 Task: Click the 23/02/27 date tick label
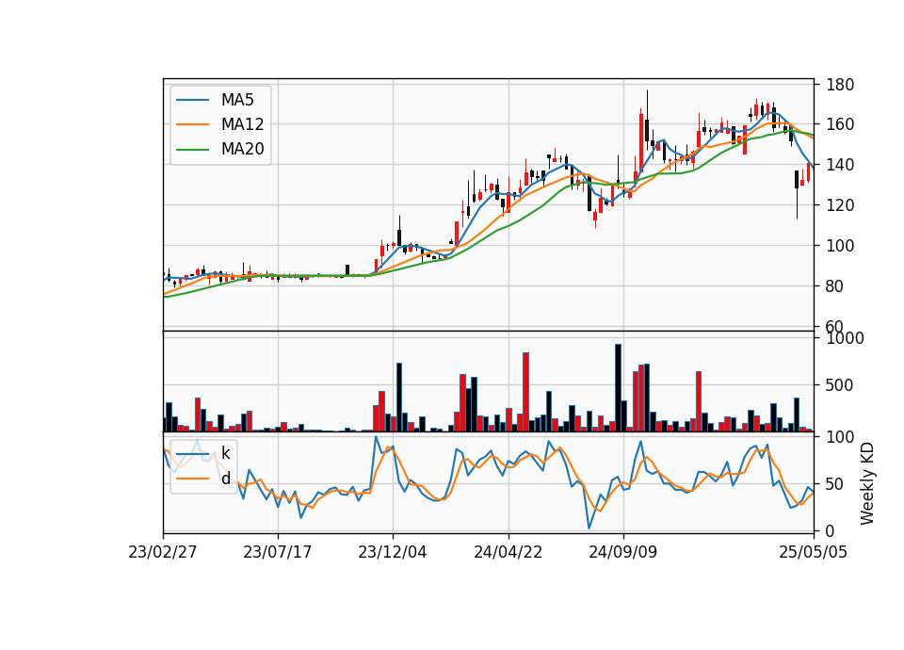tap(163, 552)
